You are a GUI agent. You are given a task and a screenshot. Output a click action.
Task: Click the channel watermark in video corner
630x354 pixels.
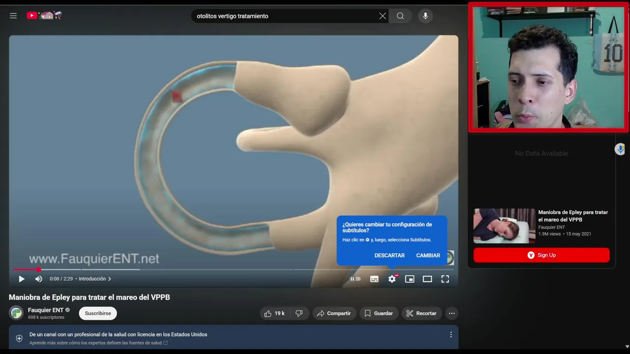[x=449, y=258]
